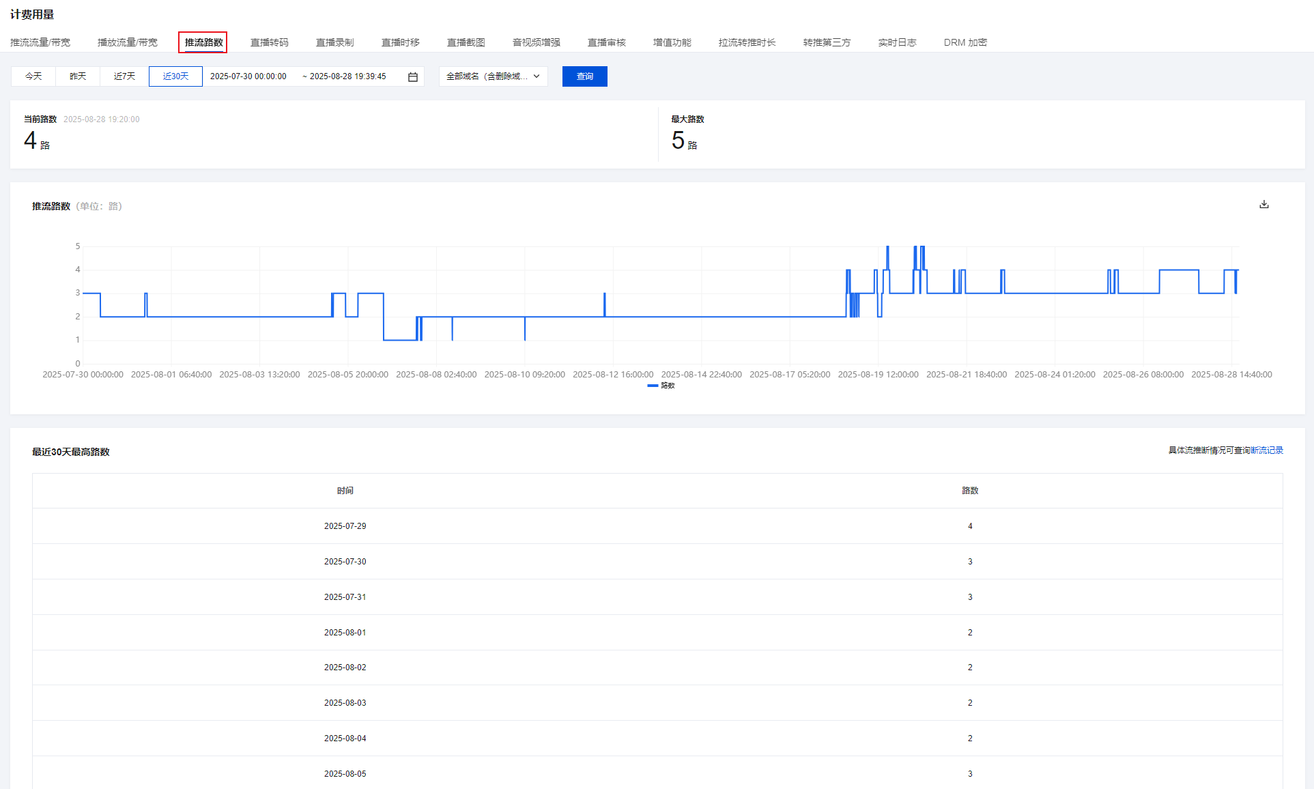Viewport: 1314px width, 789px height.
Task: Click the chart axis label 2025-07-30 00:00:00
Action: tap(83, 375)
